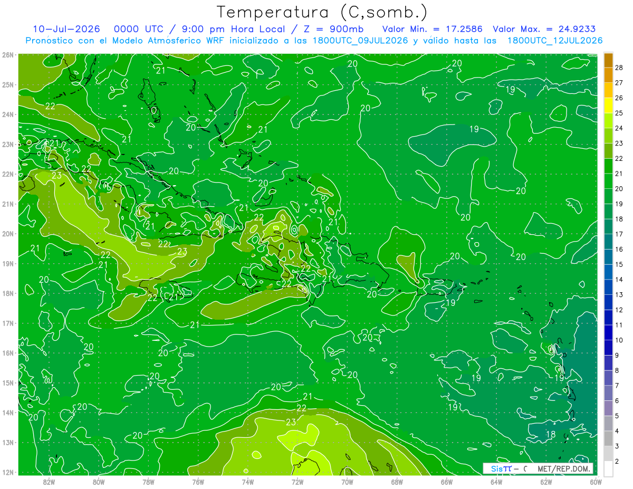Click the 82W longitude axis label
This screenshot has height=489, width=633.
click(49, 482)
